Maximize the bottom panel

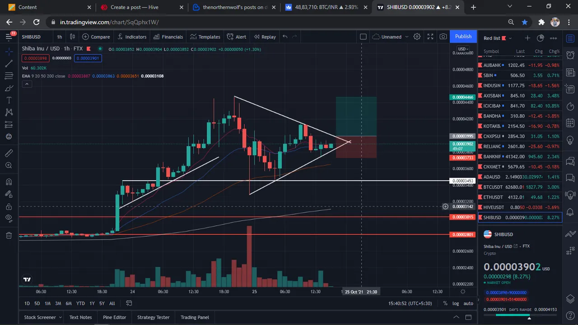click(468, 317)
